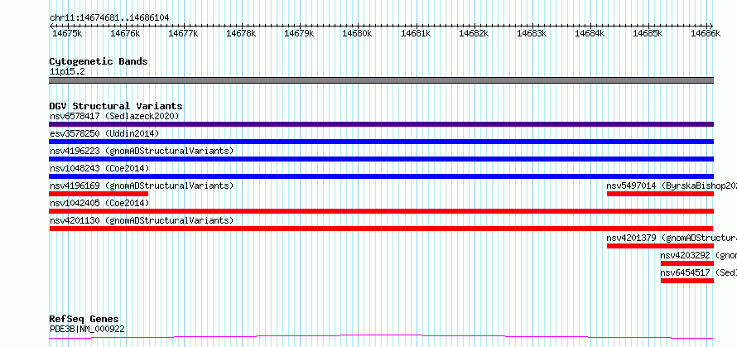The image size is (737, 347).
Task: Open variant nsv4203292 label
Action: [x=698, y=255]
